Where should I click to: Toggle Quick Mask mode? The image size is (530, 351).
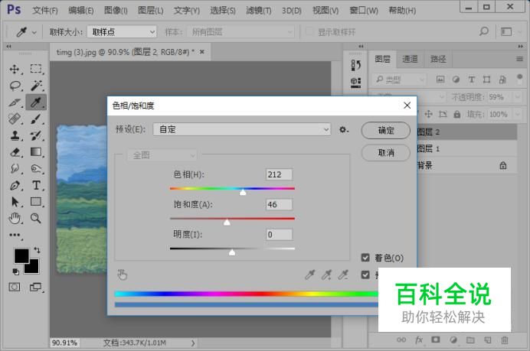click(x=15, y=288)
